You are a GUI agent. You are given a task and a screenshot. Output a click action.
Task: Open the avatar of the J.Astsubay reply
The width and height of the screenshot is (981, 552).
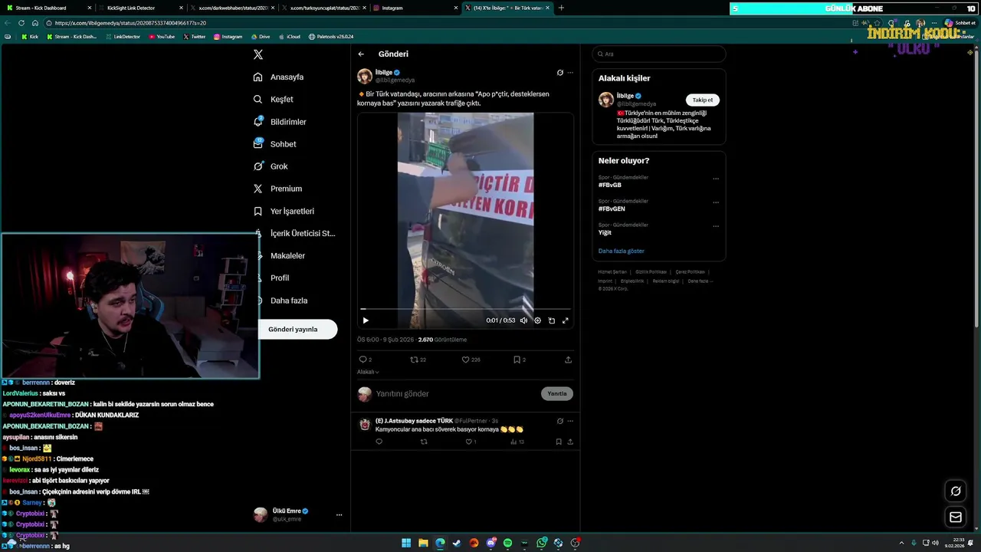[x=365, y=424]
